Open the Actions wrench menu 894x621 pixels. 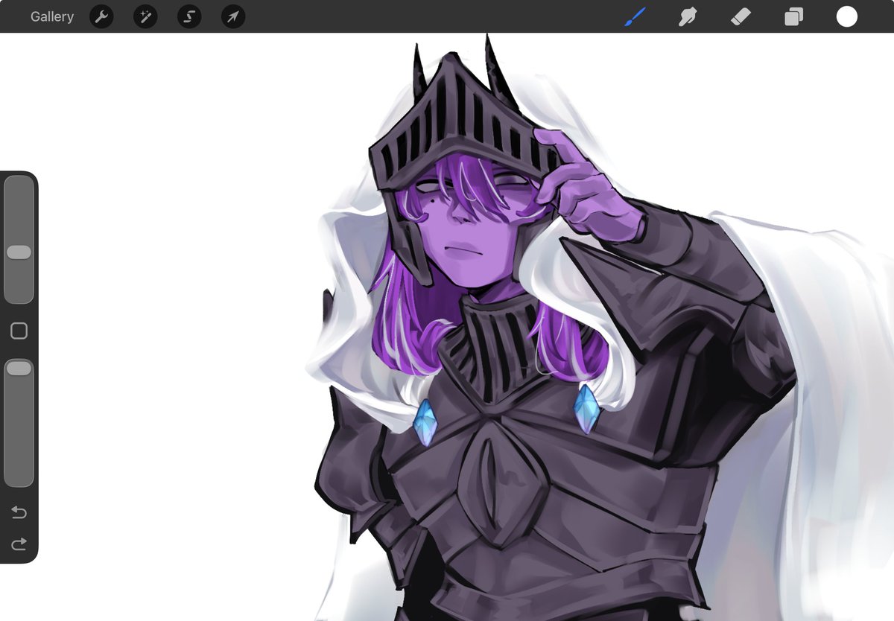coord(101,16)
